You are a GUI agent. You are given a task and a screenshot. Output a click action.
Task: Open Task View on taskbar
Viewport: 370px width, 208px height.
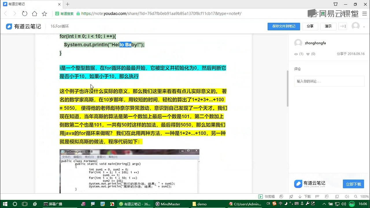click(25, 204)
